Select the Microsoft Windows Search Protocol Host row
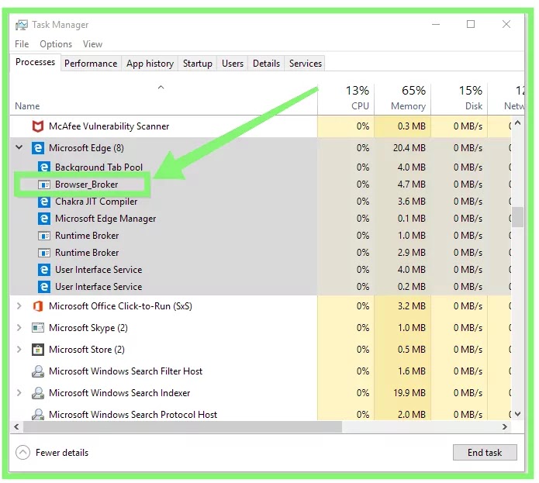 click(x=261, y=414)
